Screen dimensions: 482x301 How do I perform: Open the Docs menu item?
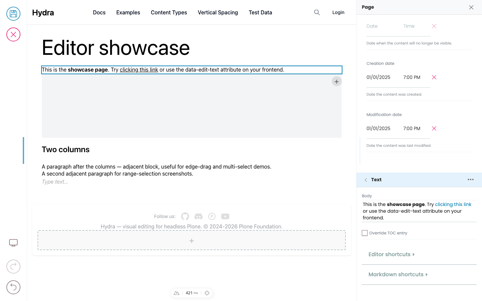(x=99, y=12)
